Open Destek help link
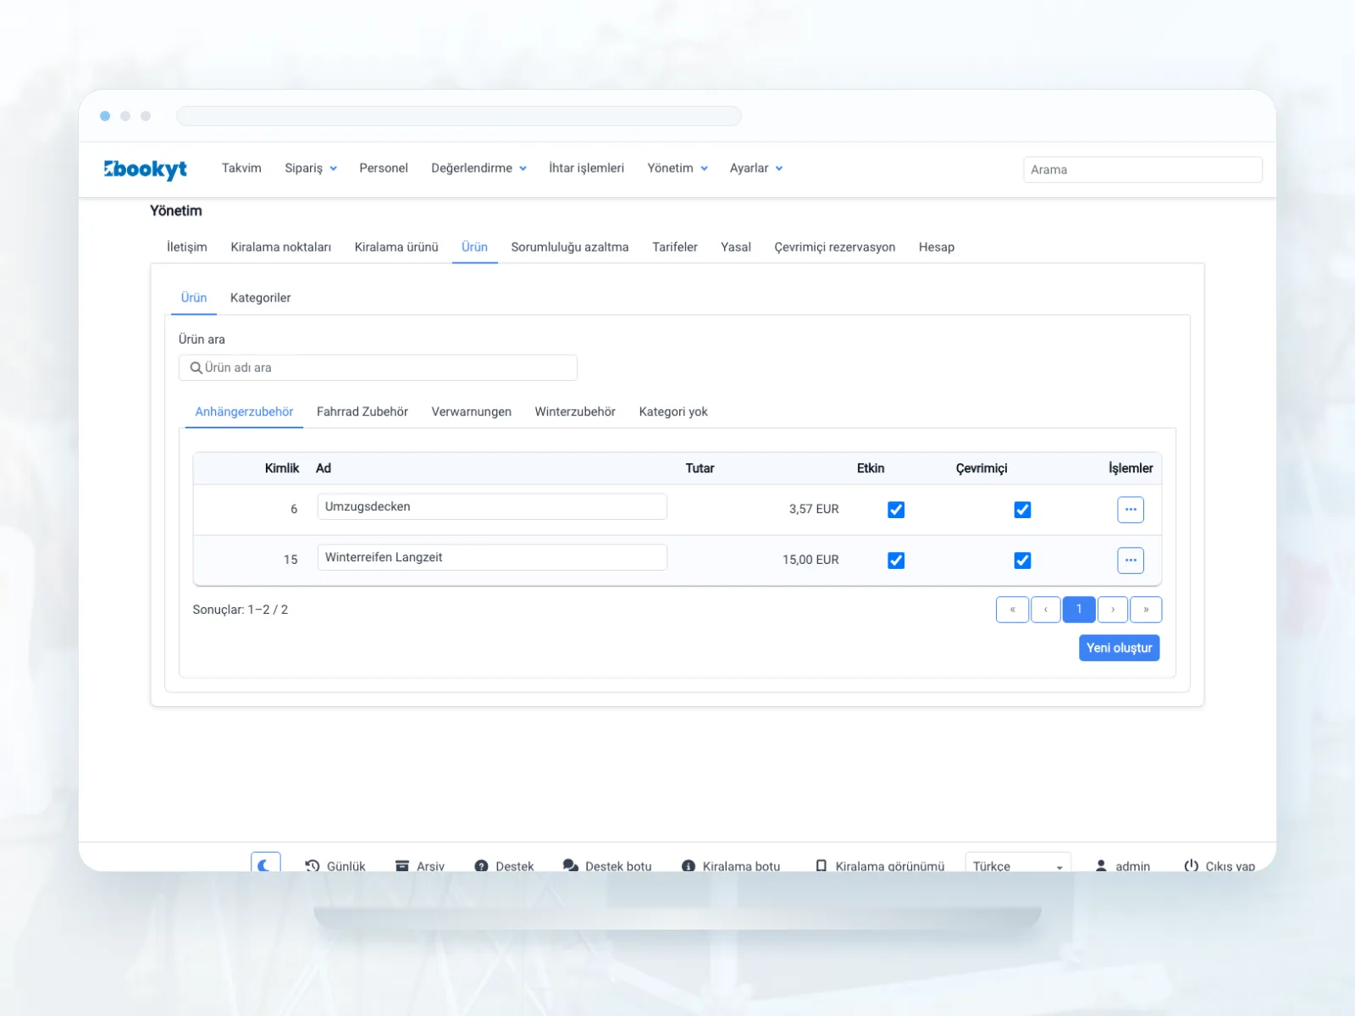Screen dimensions: 1355x1016 [505, 866]
